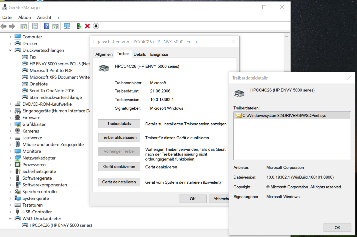Select HP ENVY 5000 series PCL-3 queue
Viewport: 357px width, 237px height.
59,64
